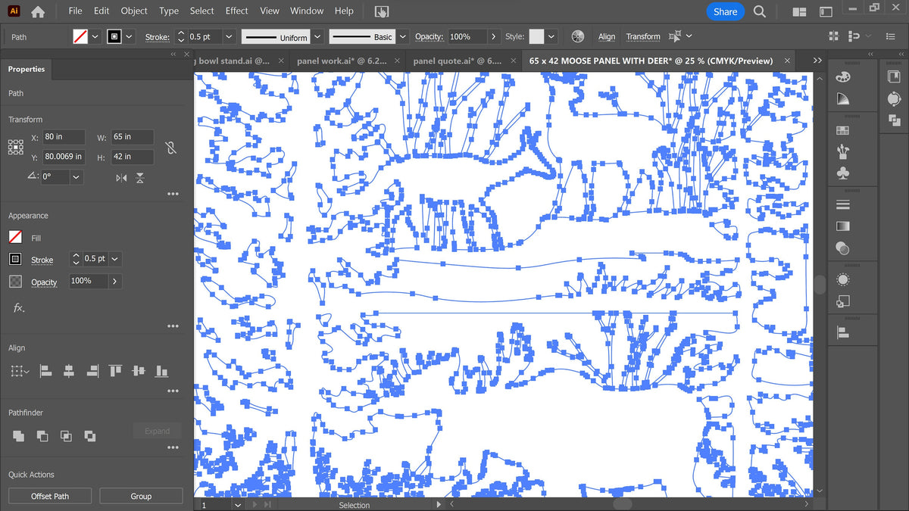Open the Color panel palette icon
The width and height of the screenshot is (909, 511).
tap(842, 76)
